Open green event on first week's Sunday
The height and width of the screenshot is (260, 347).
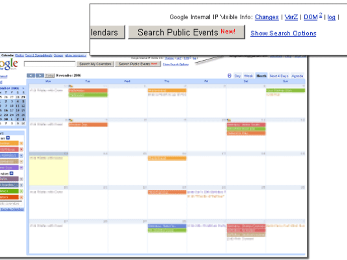286,90
